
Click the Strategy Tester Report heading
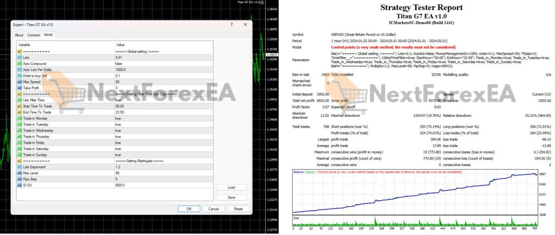pyautogui.click(x=421, y=7)
